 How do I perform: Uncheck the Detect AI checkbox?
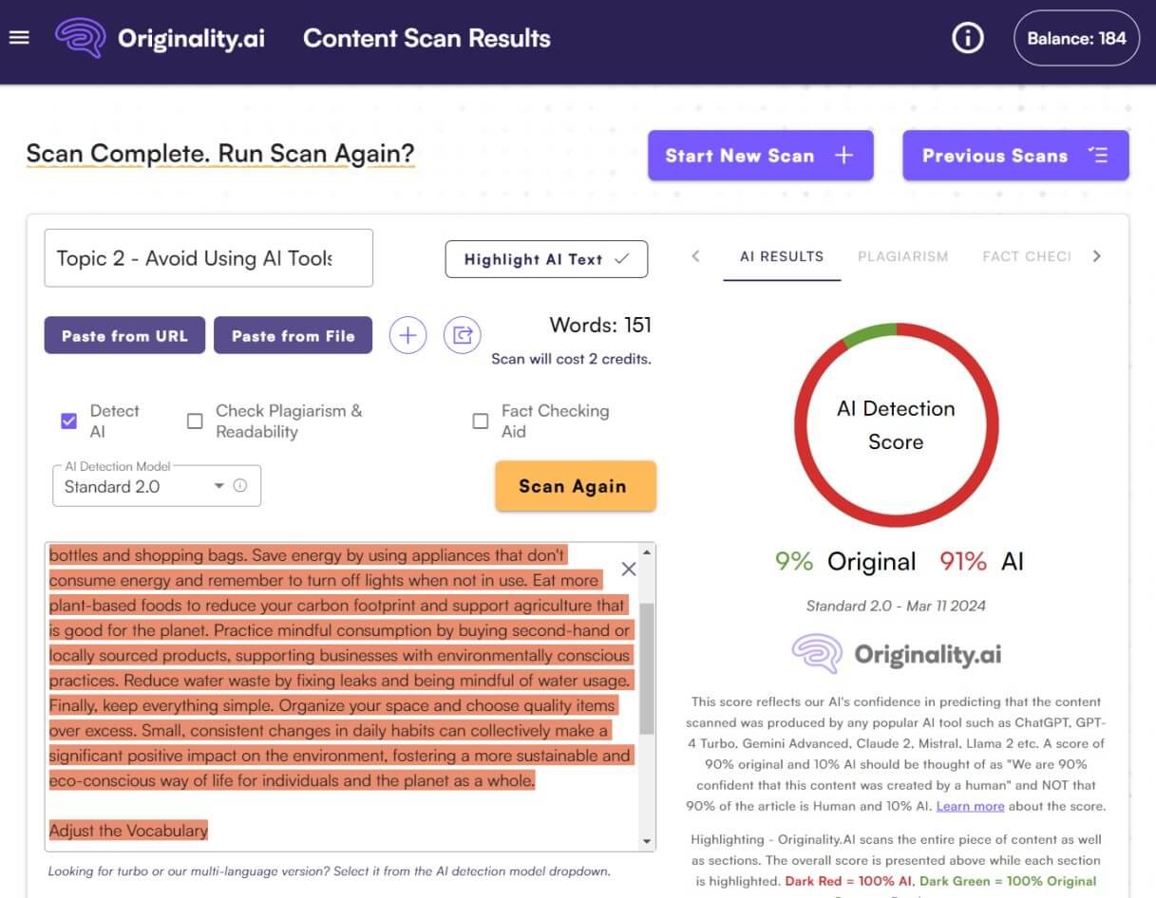[x=69, y=421]
